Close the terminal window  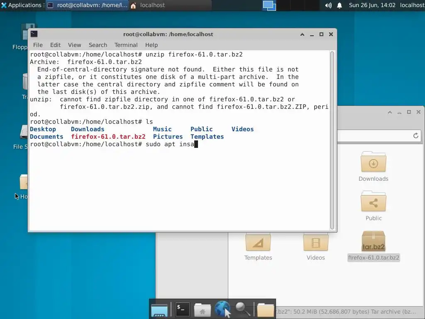pyautogui.click(x=331, y=34)
